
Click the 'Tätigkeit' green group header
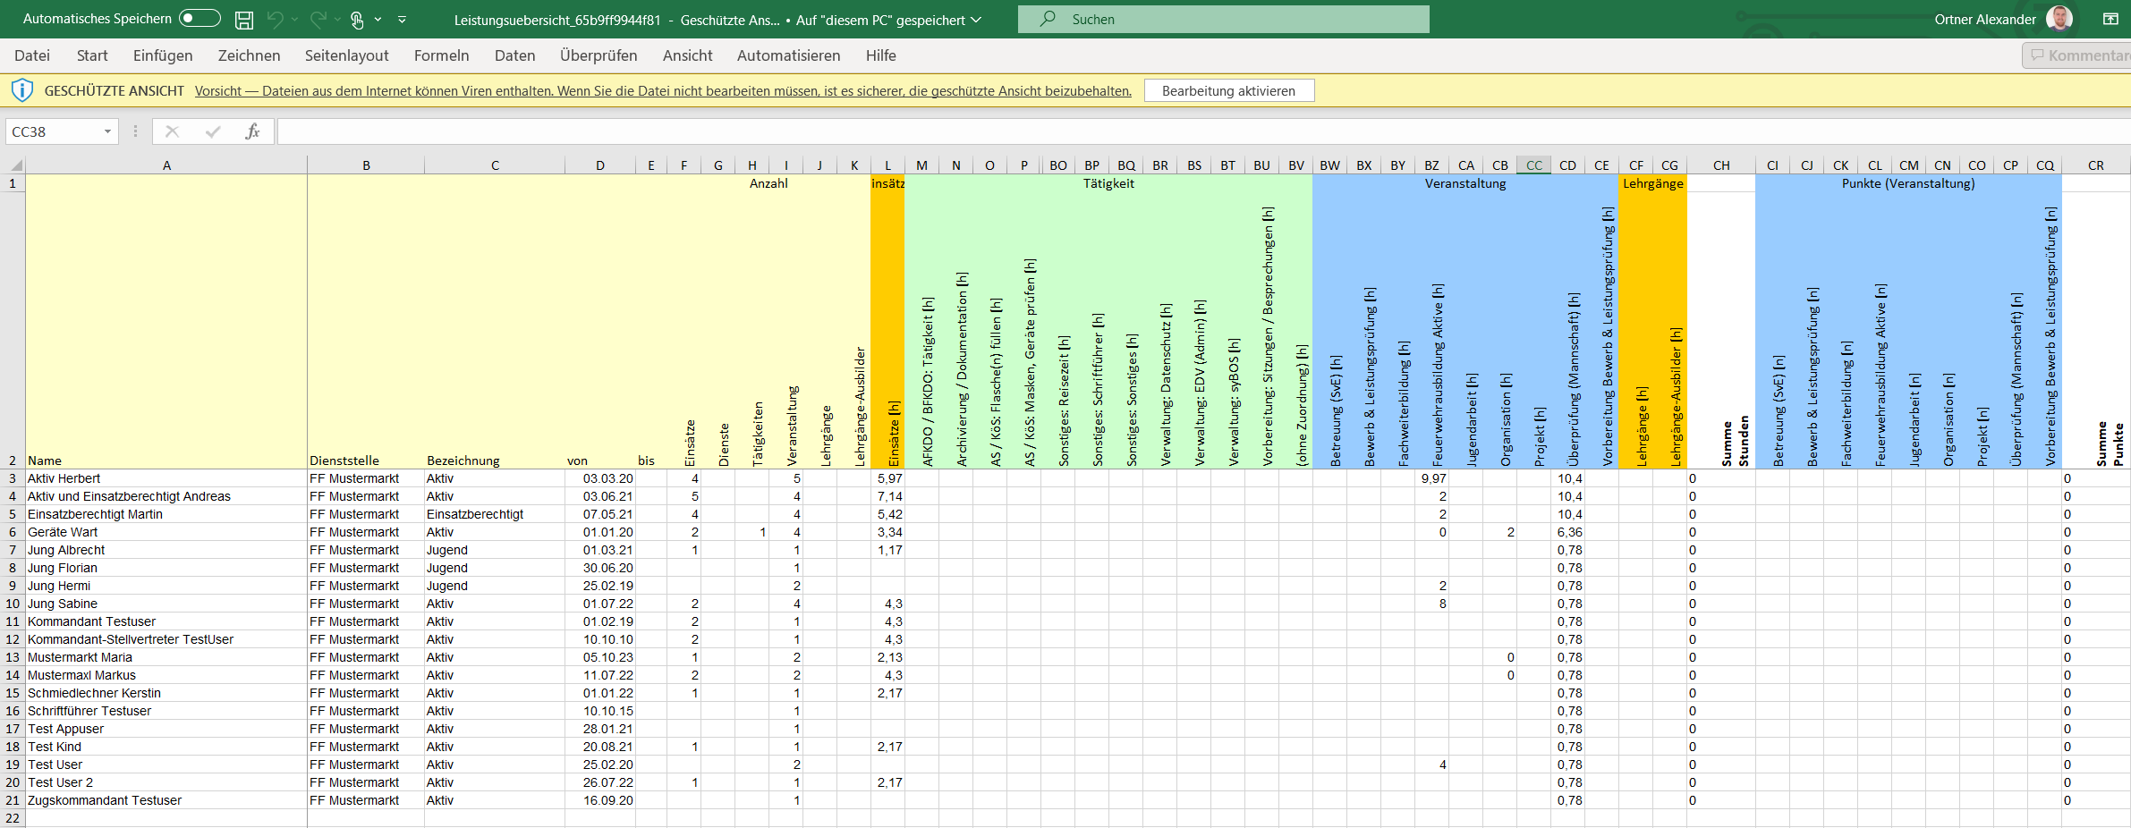coord(1108,183)
